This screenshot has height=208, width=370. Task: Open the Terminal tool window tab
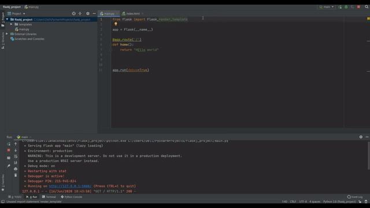click(49, 197)
